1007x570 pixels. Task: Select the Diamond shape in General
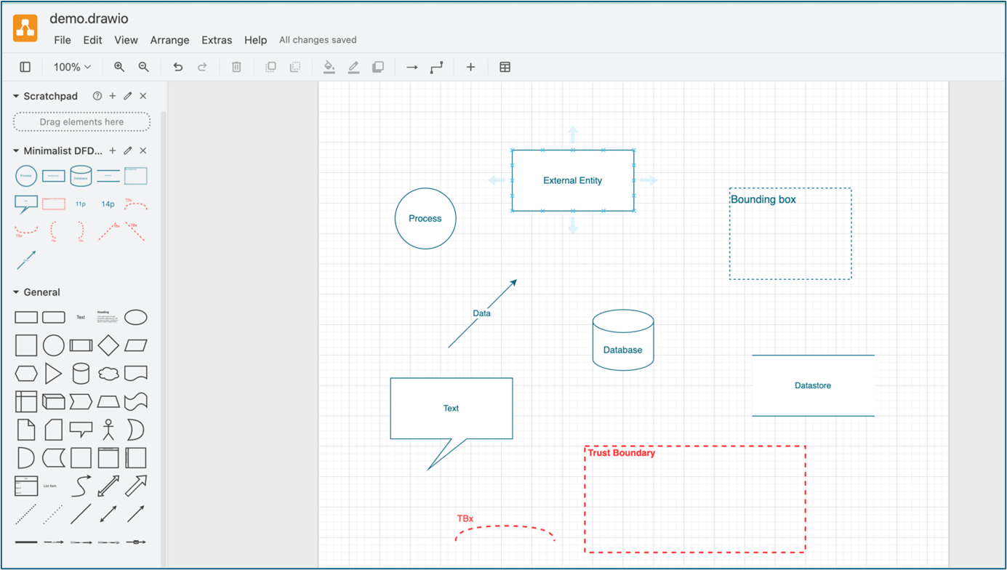click(x=108, y=345)
